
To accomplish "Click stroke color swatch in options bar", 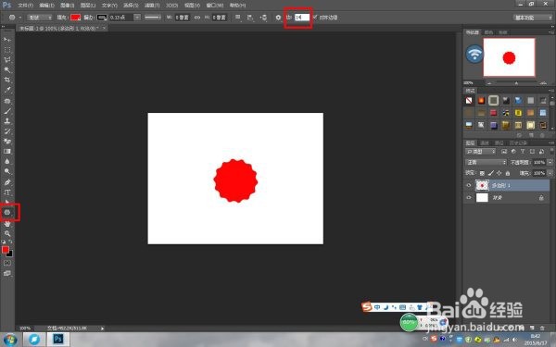I will tap(102, 18).
